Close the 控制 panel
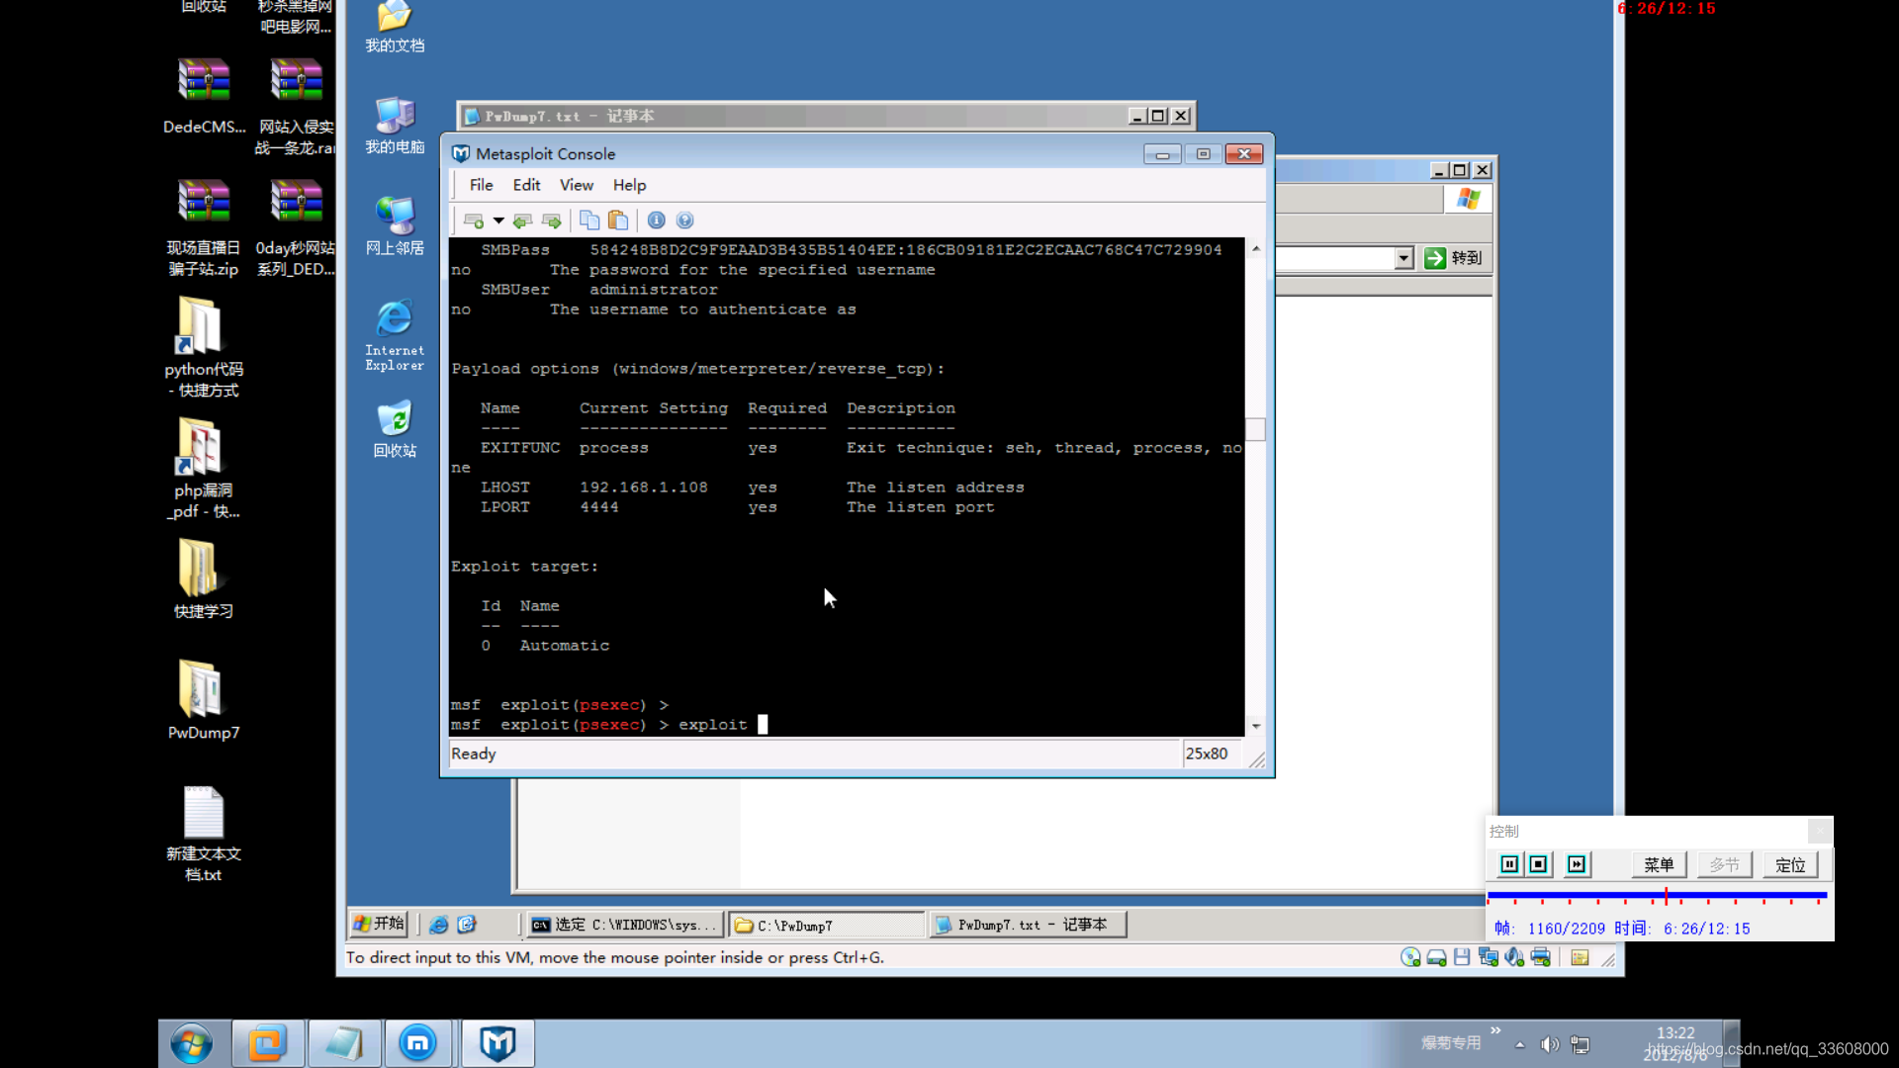 point(1820,831)
